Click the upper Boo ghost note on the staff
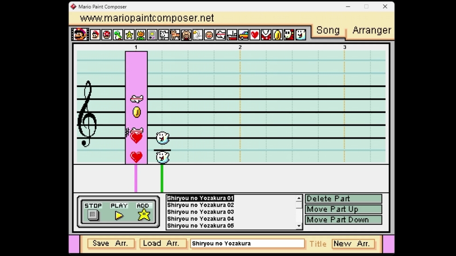The height and width of the screenshot is (256, 456). pyautogui.click(x=163, y=138)
